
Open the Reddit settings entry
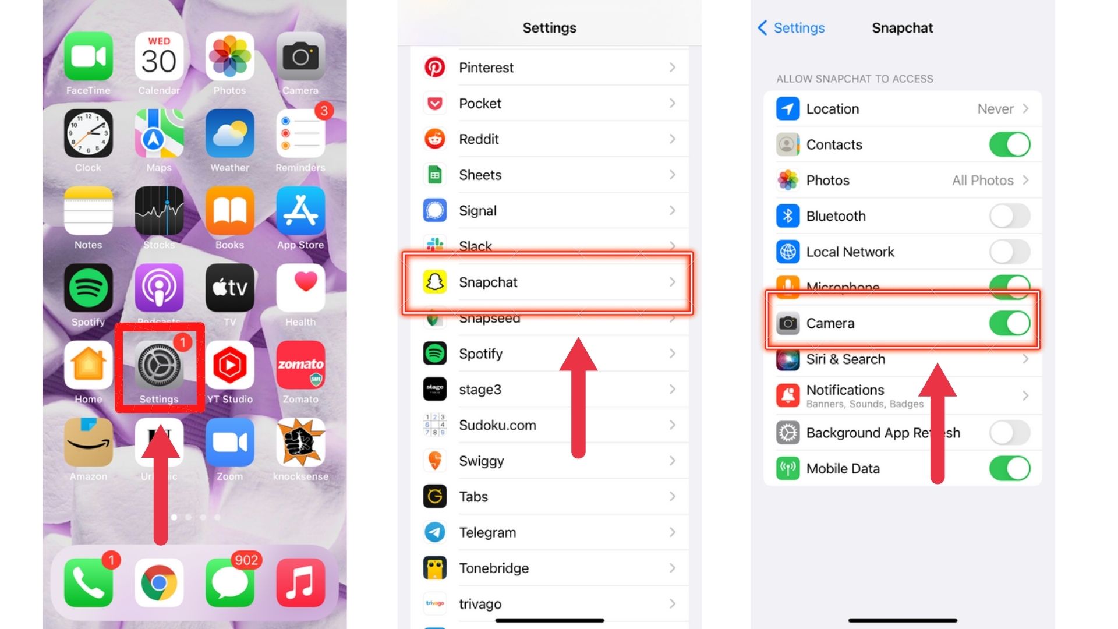pos(550,139)
